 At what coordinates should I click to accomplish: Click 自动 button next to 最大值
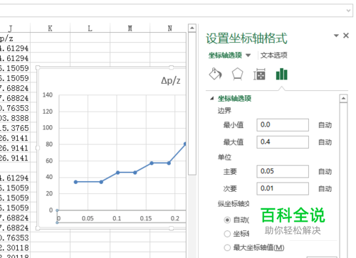325,142
